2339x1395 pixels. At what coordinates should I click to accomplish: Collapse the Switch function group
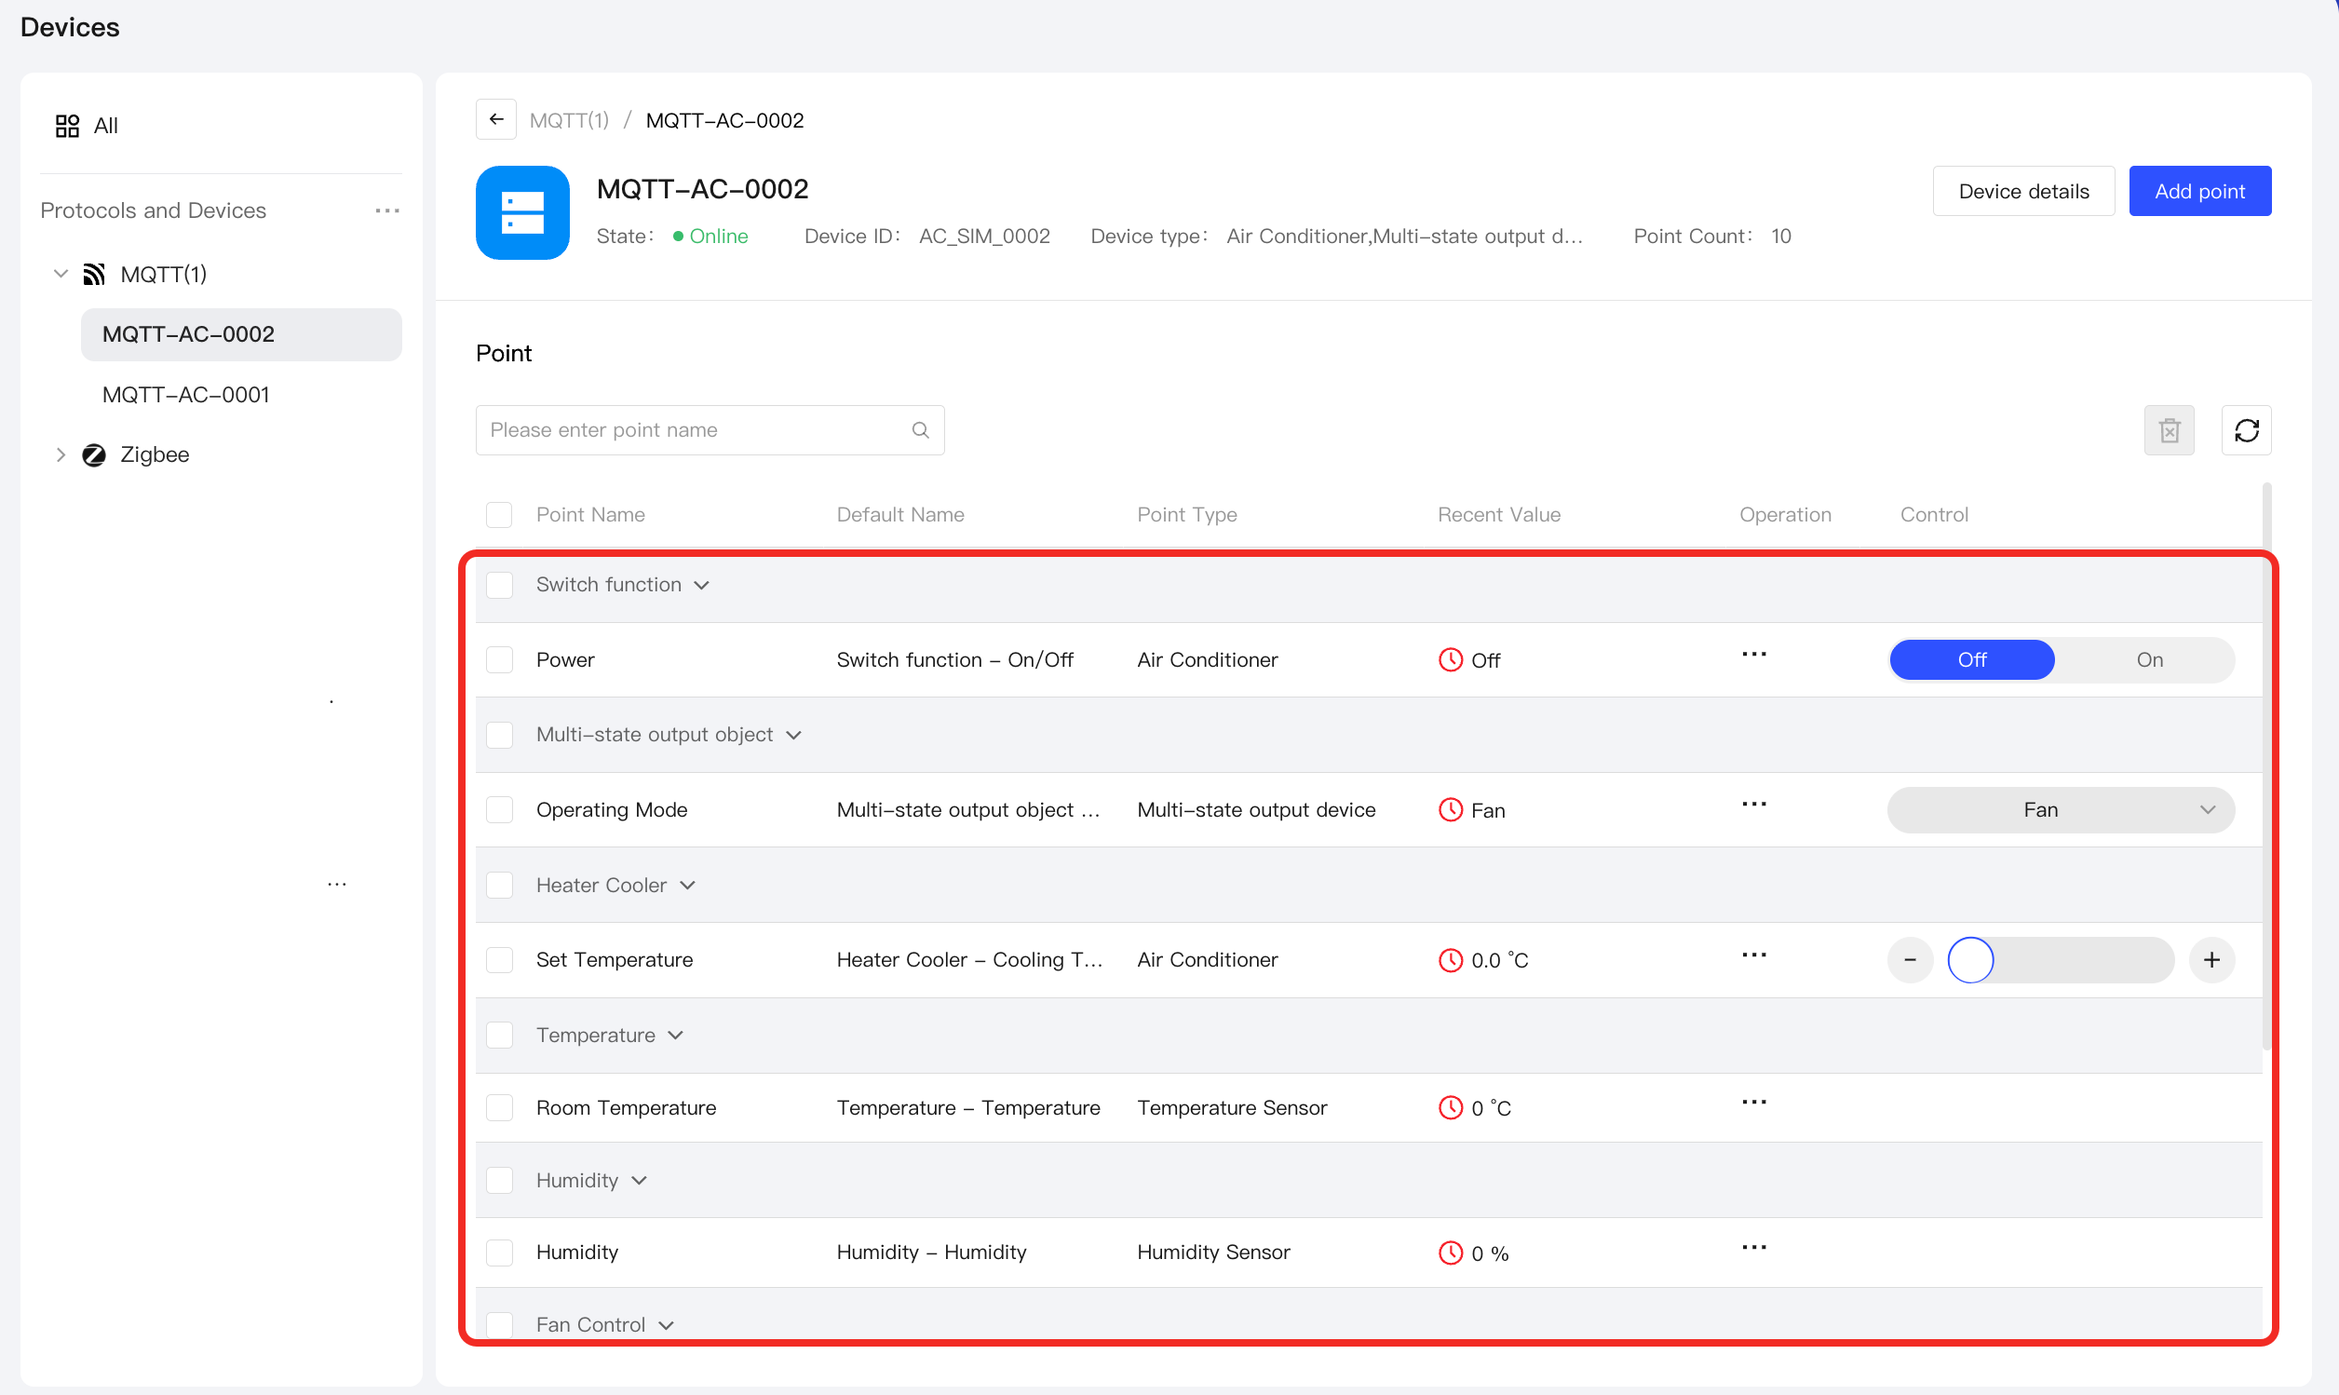click(701, 585)
